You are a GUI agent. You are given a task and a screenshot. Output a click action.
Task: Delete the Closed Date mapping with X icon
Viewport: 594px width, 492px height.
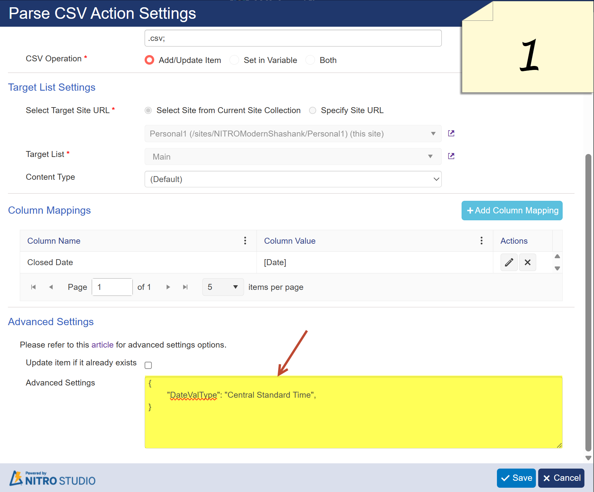pyautogui.click(x=527, y=262)
